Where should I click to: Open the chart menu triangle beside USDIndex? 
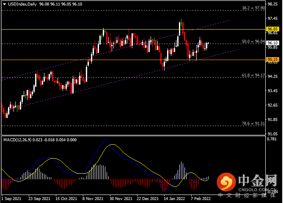(5, 4)
